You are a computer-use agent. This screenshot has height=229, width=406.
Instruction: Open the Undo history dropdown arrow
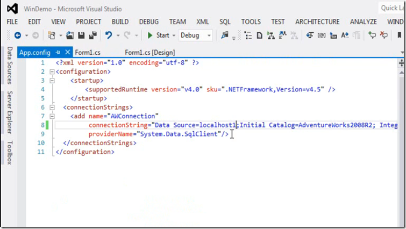coord(118,35)
